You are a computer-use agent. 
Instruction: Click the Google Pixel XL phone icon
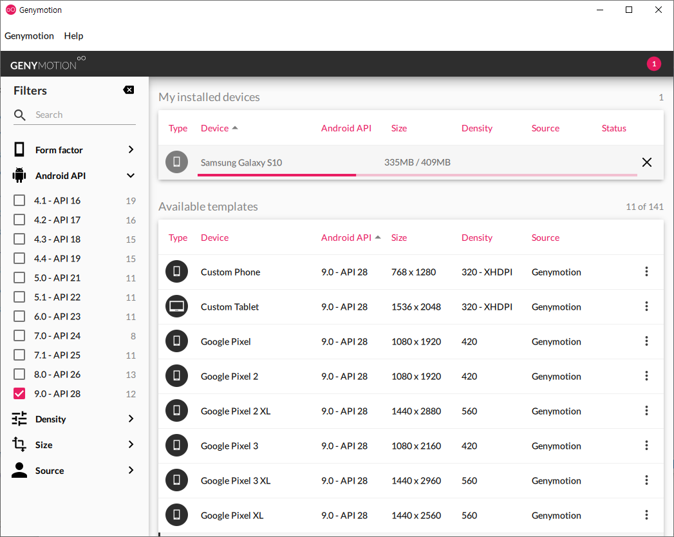pyautogui.click(x=176, y=515)
